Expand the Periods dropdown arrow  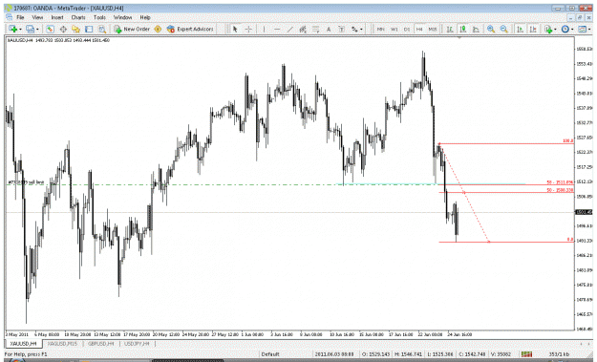pyautogui.click(x=572, y=30)
